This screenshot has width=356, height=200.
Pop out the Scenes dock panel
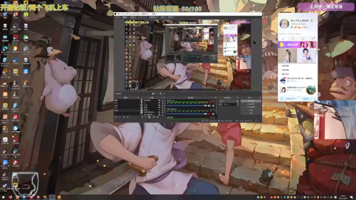[138, 97]
